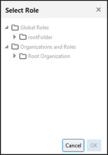Cancel the role selection

(73, 145)
